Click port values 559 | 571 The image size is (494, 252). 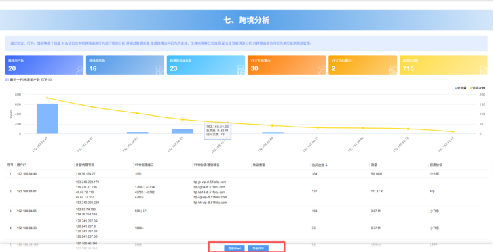pos(141,211)
